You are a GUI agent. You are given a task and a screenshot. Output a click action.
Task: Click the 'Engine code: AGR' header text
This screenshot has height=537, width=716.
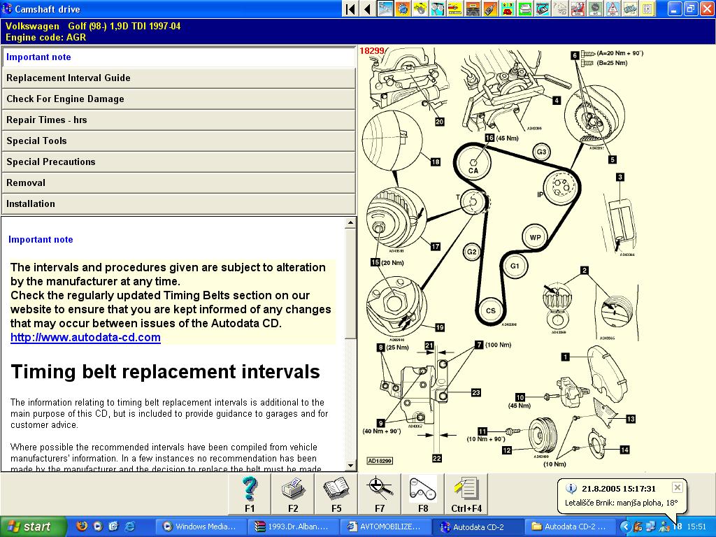[x=45, y=38]
